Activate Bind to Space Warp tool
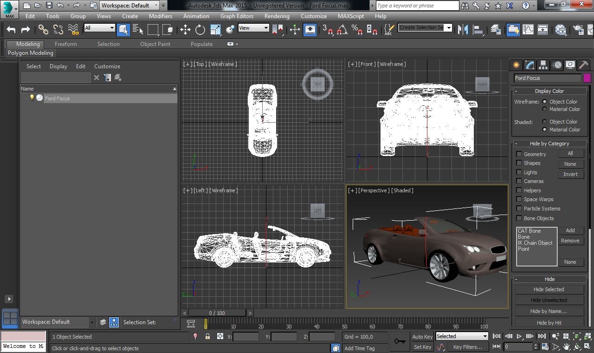The height and width of the screenshot is (353, 594). [73, 30]
